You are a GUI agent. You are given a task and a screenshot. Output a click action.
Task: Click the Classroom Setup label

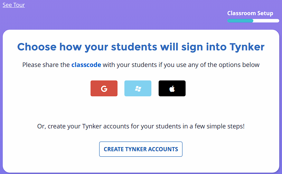[x=250, y=13]
